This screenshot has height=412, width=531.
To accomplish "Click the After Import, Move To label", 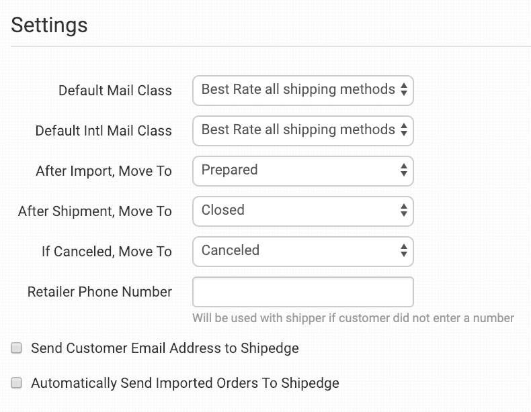I will (x=104, y=171).
